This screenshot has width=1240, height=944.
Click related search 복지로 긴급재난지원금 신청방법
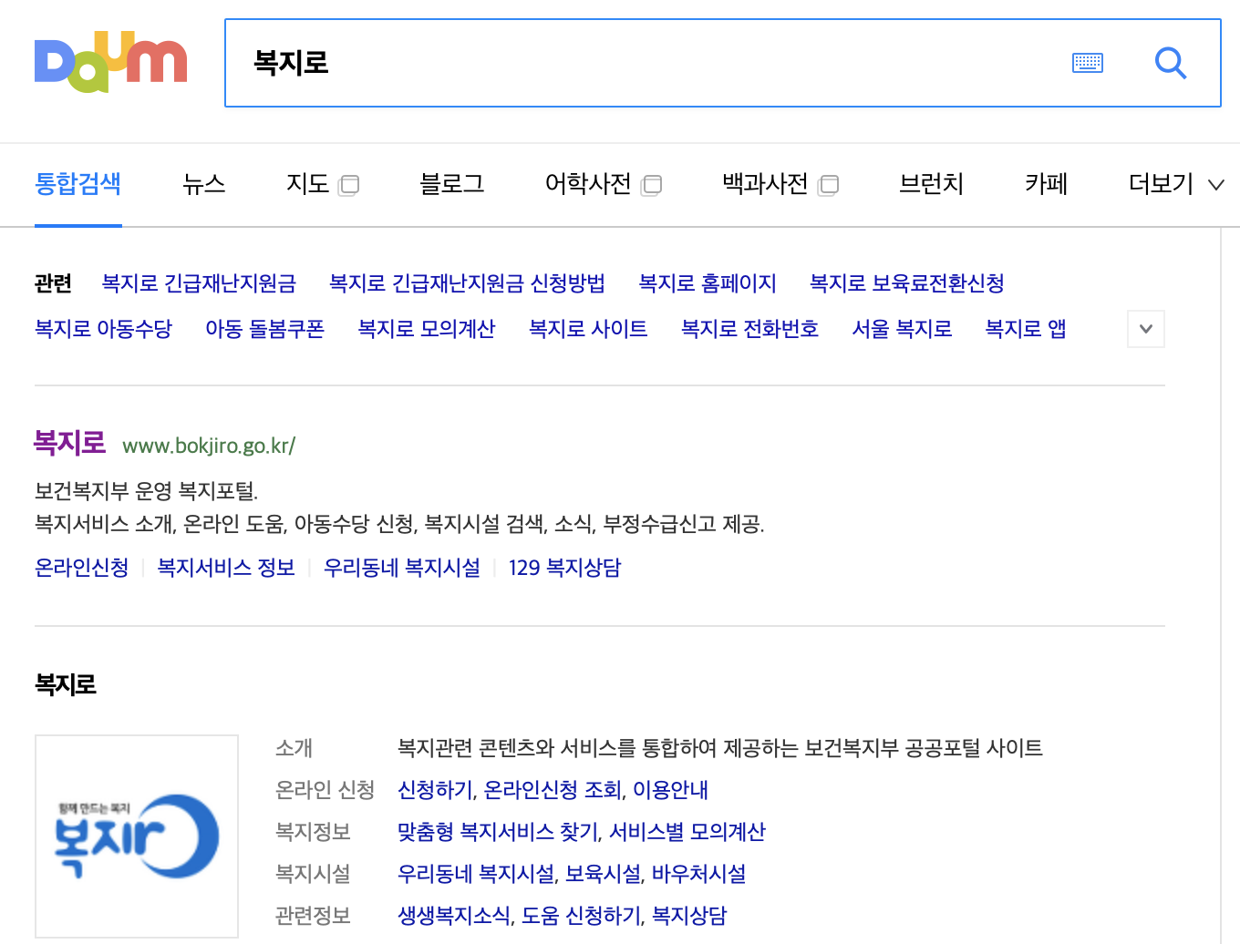[467, 283]
